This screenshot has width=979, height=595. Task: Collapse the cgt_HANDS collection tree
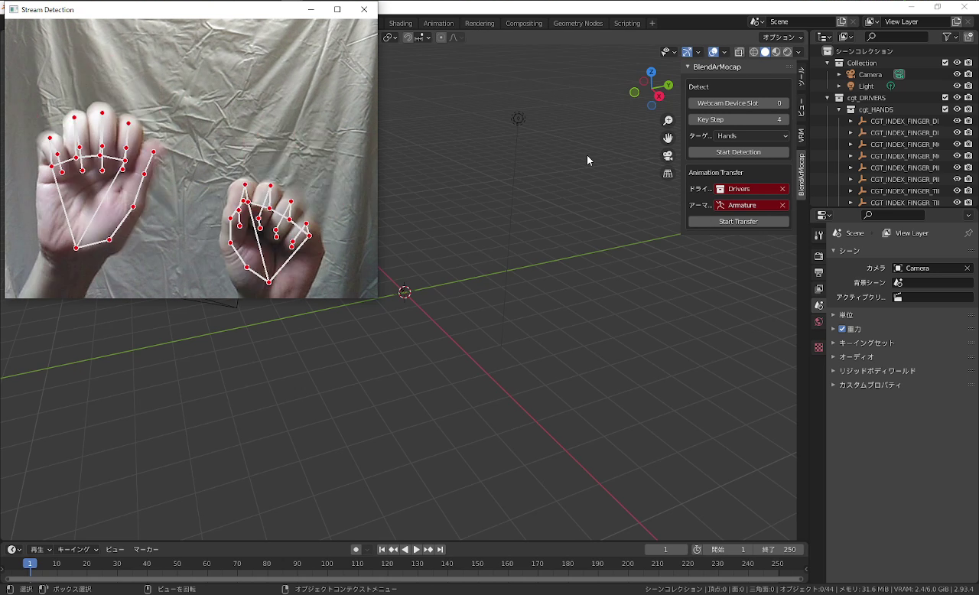(839, 109)
